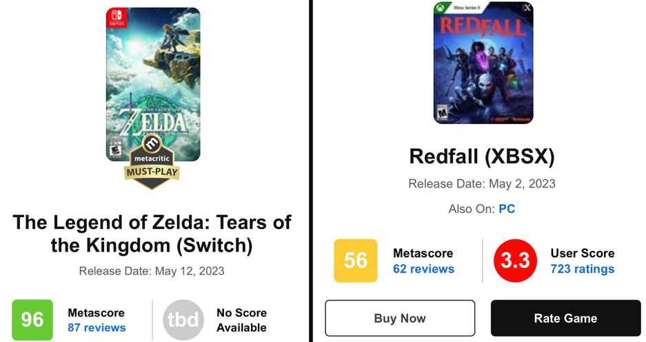View the 723 ratings link
Screen dimensions: 646x342
coord(582,269)
